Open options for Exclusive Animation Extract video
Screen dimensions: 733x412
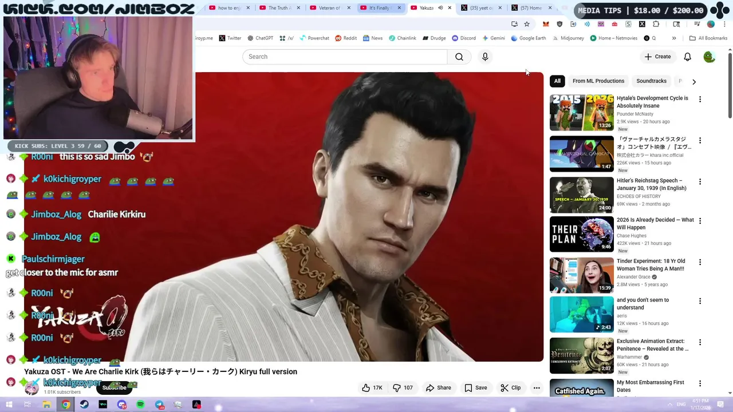(700, 342)
